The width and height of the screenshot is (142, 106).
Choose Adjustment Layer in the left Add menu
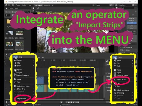tap(24, 86)
